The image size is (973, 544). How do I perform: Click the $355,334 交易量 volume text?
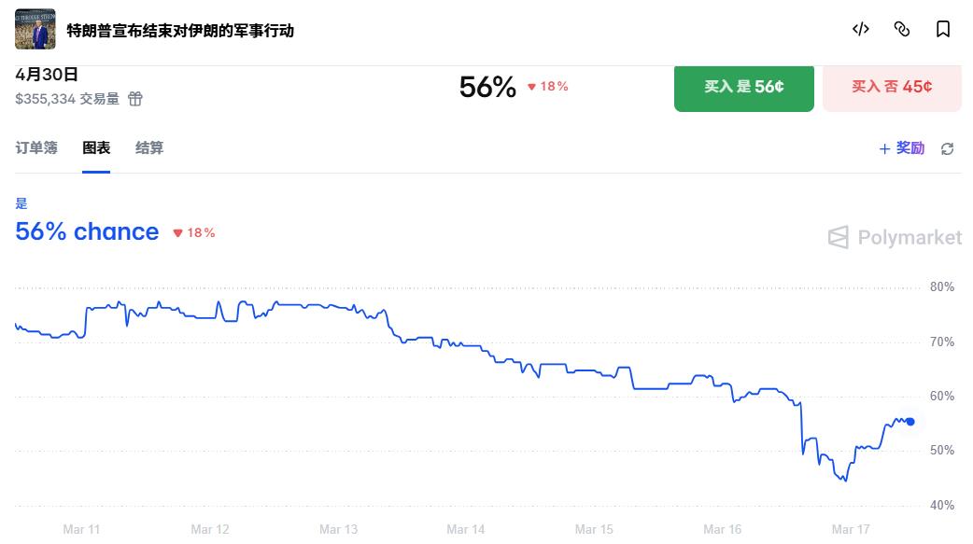click(67, 98)
